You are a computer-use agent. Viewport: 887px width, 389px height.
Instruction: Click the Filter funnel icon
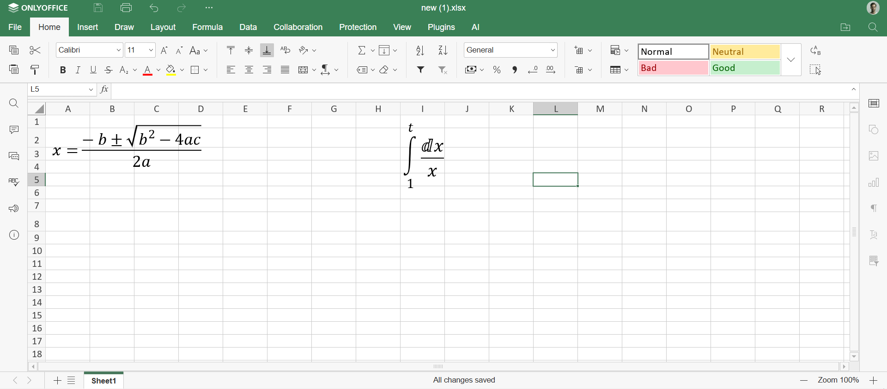click(x=421, y=70)
